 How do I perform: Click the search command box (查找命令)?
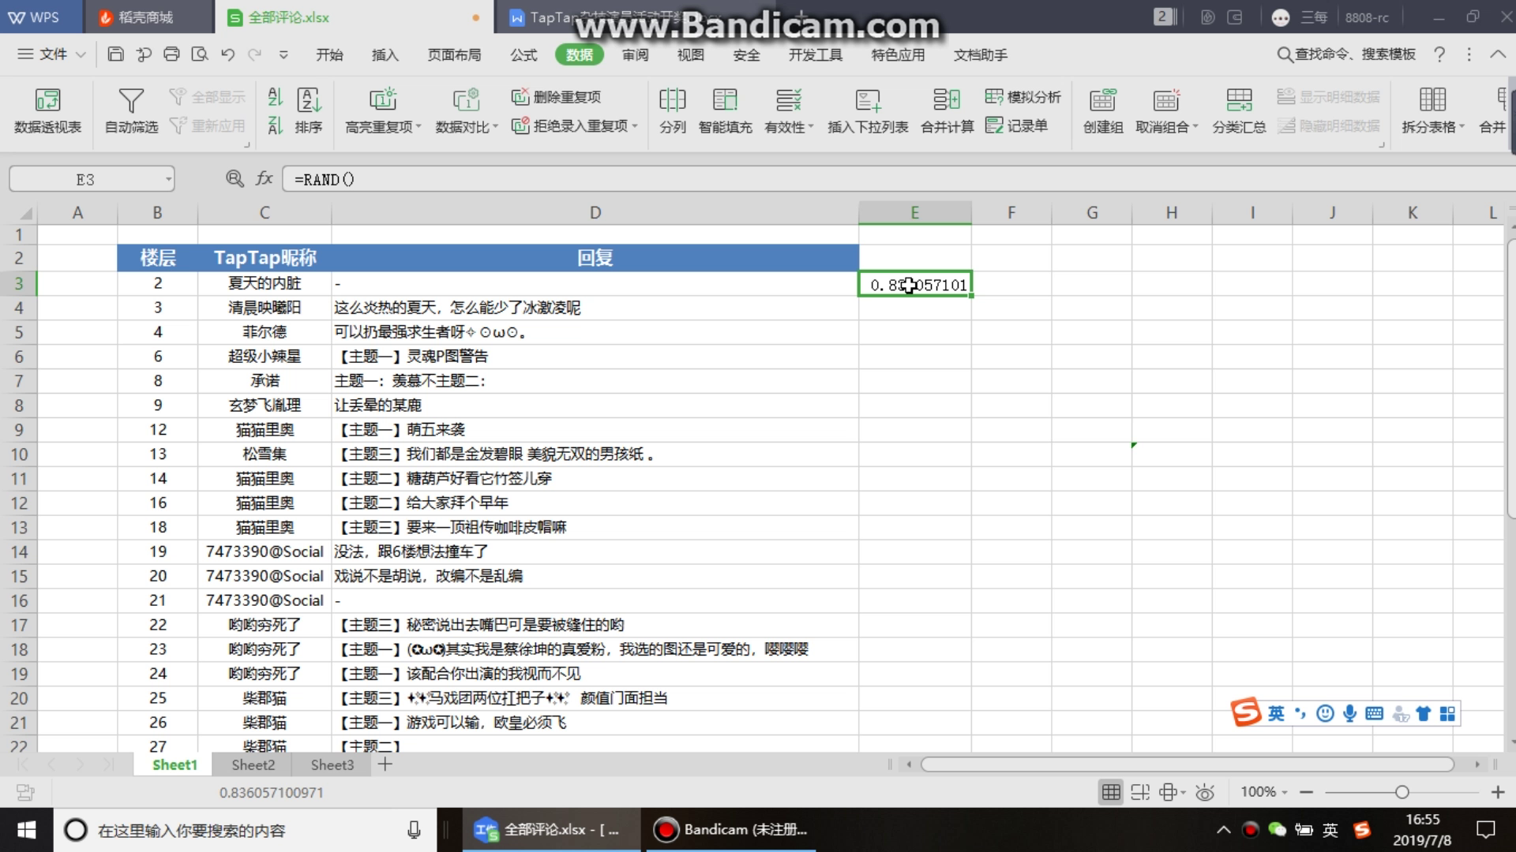pyautogui.click(x=1346, y=54)
